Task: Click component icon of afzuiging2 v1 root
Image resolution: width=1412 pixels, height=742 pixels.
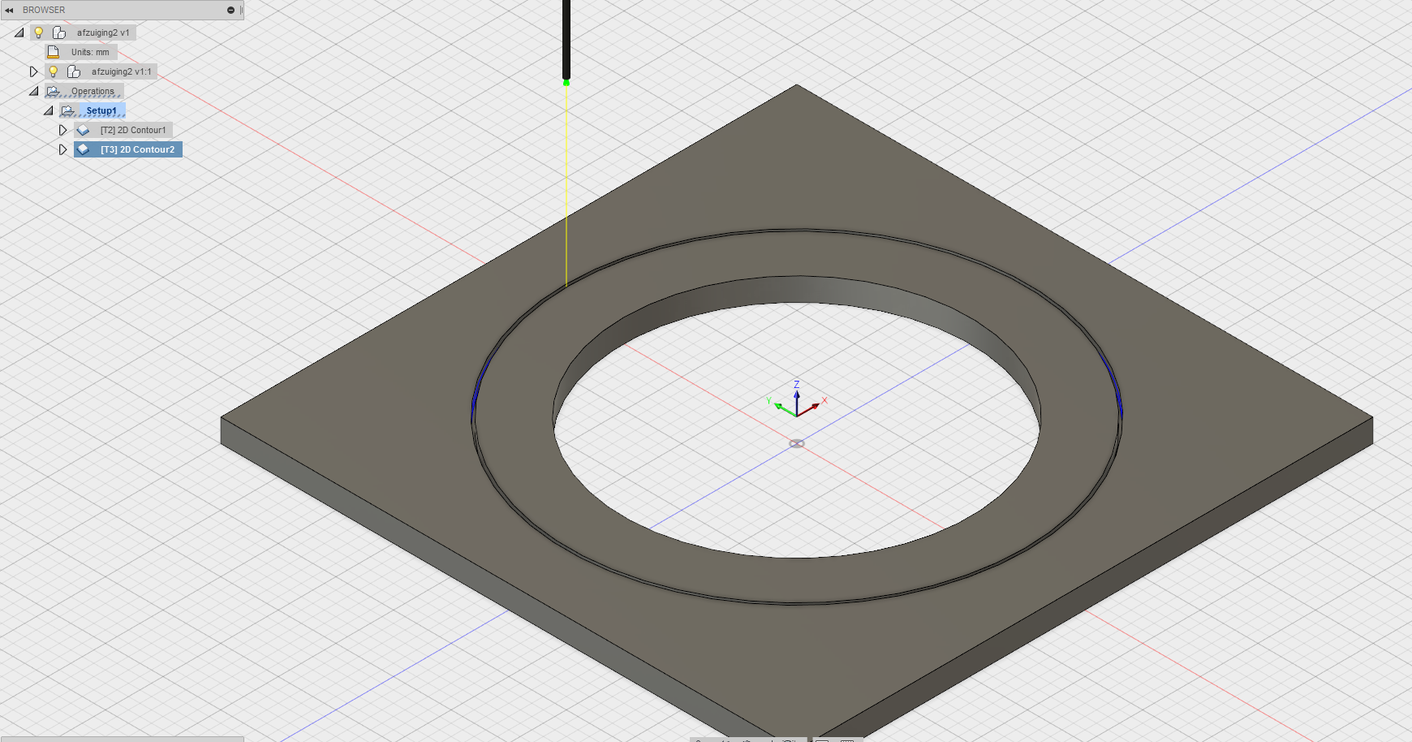Action: point(59,32)
